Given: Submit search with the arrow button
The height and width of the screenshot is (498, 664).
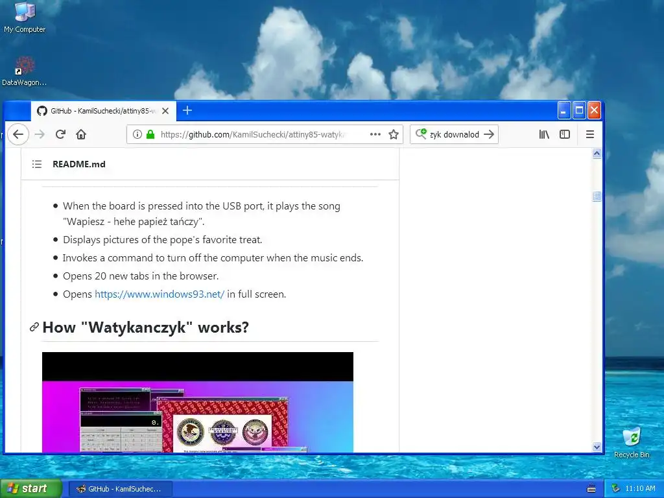Looking at the screenshot, I should point(489,134).
